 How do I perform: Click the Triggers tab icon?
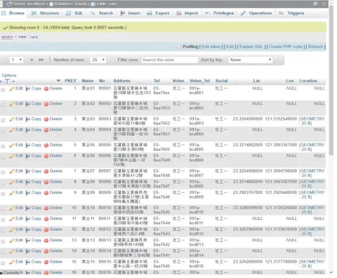pyautogui.click(x=281, y=13)
